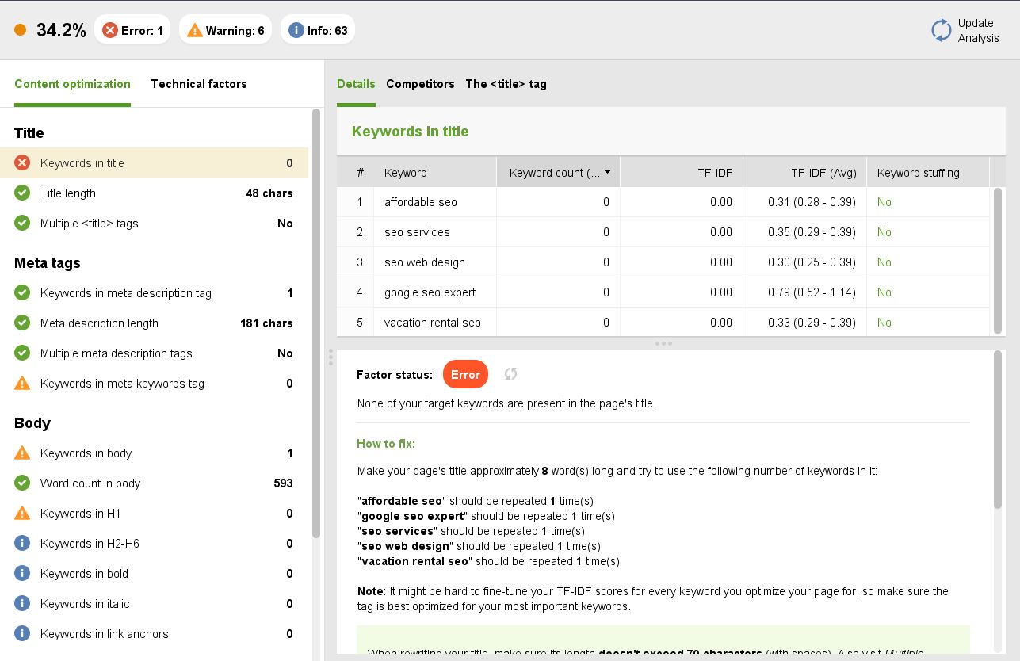Click the panel divider dots below the keyword table
Screen dimensions: 1020x661
(663, 343)
